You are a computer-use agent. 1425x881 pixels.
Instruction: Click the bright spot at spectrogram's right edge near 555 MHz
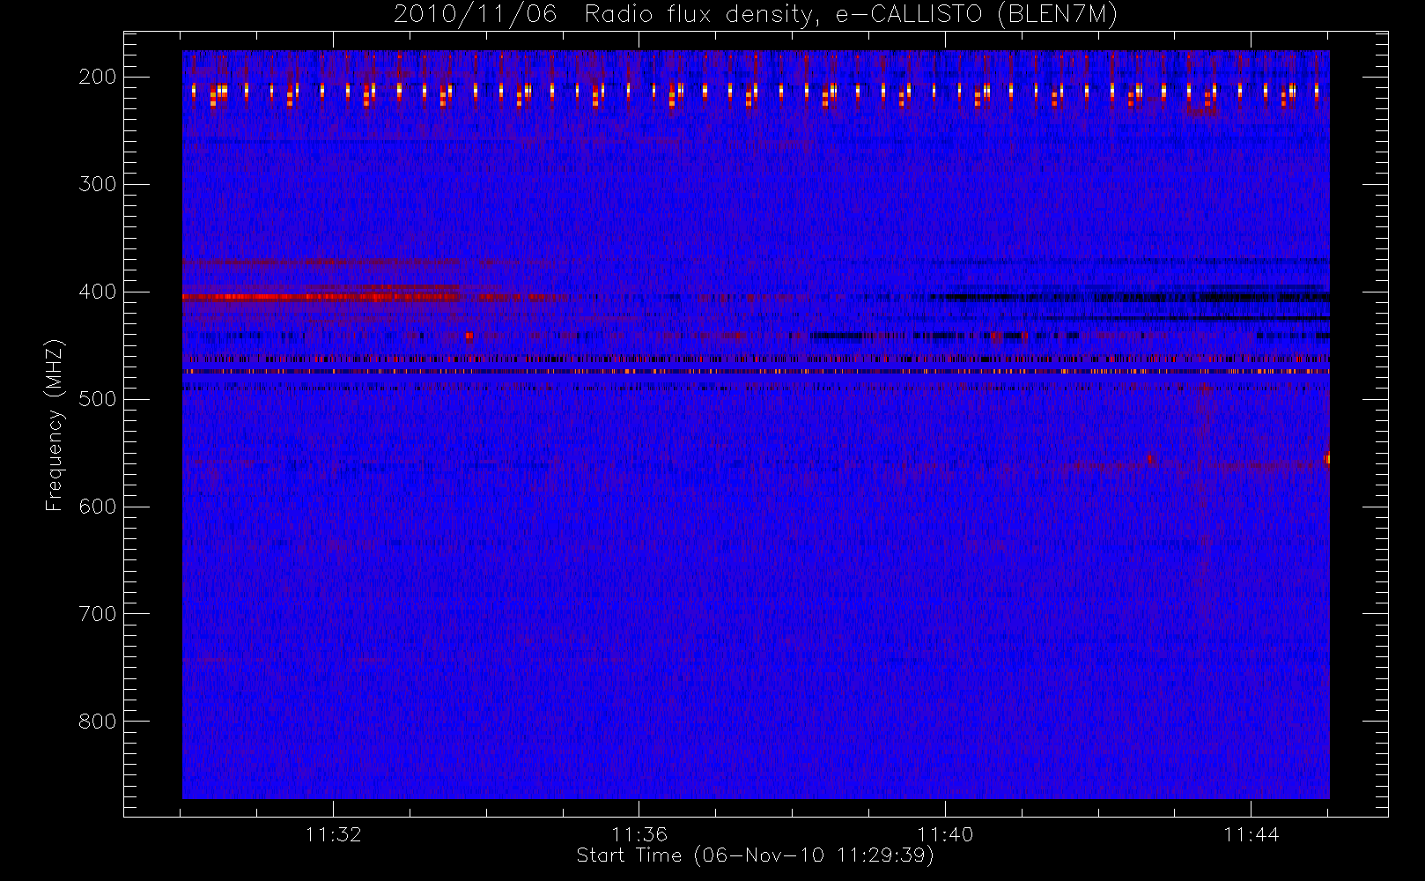point(1326,458)
